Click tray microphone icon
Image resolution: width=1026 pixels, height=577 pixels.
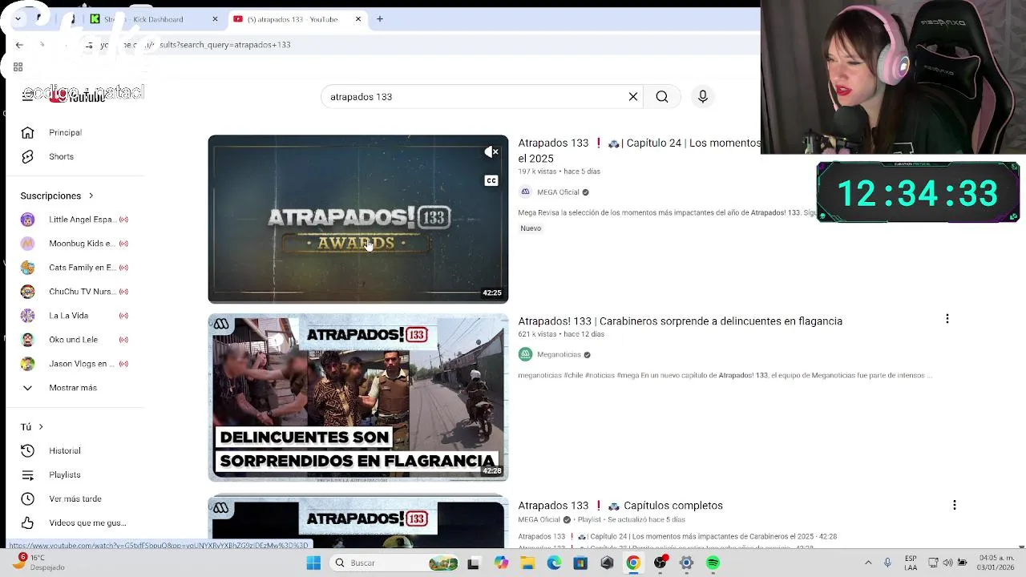pyautogui.click(x=887, y=563)
